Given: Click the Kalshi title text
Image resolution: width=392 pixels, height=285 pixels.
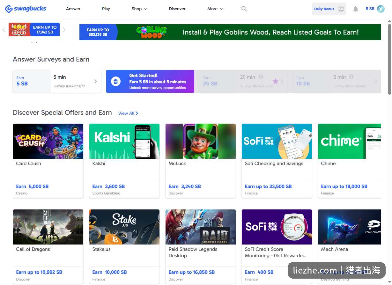Looking at the screenshot, I should (x=99, y=164).
